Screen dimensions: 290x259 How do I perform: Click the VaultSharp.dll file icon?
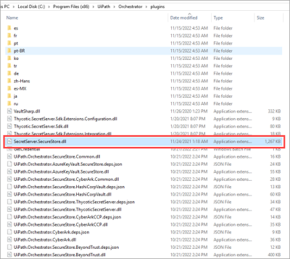pos(9,111)
